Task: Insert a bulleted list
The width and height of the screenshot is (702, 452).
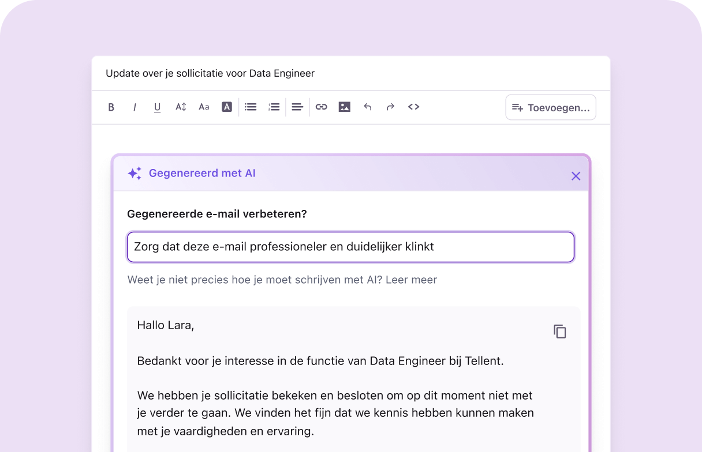Action: 251,107
